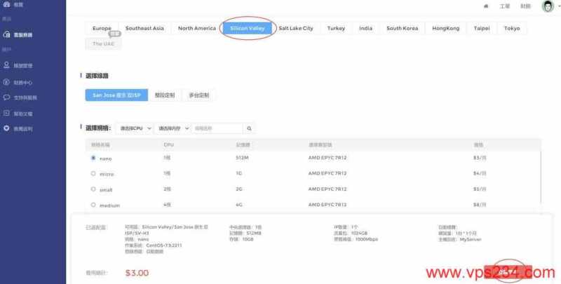The height and width of the screenshot is (284, 561).
Task: Select the Silicon Valley region tab
Action: pyautogui.click(x=248, y=28)
